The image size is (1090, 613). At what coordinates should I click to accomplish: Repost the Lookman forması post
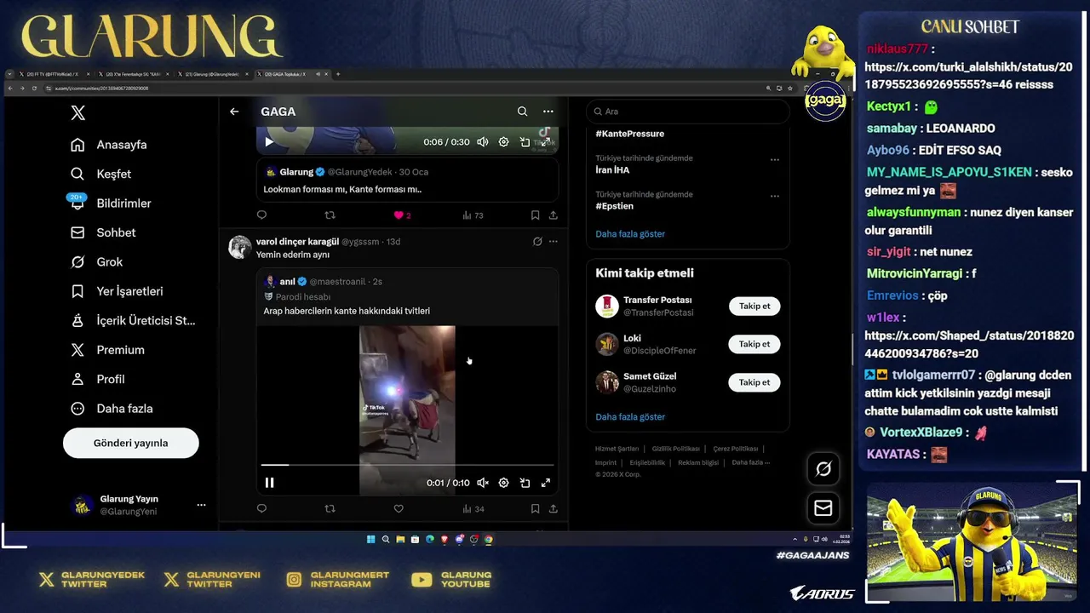(330, 215)
